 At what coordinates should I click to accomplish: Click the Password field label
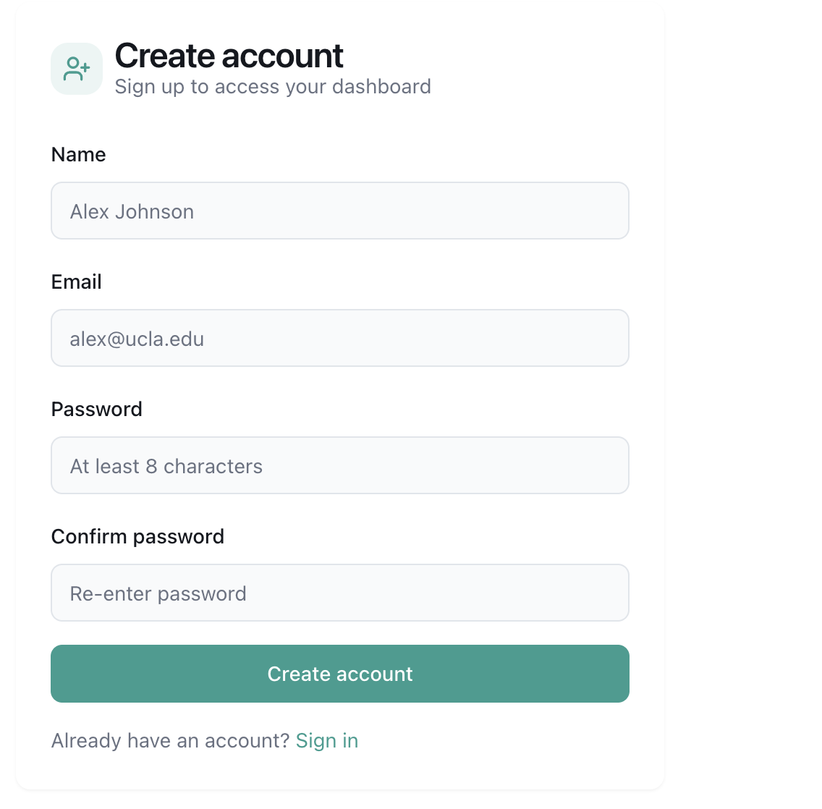point(96,410)
